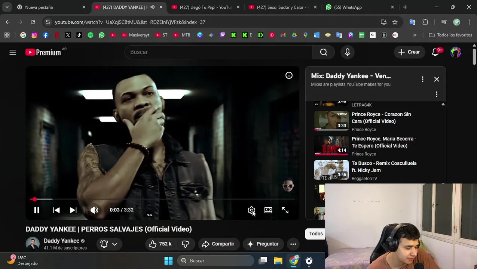
Task: Open the MTB bookmark
Action: tap(182, 35)
